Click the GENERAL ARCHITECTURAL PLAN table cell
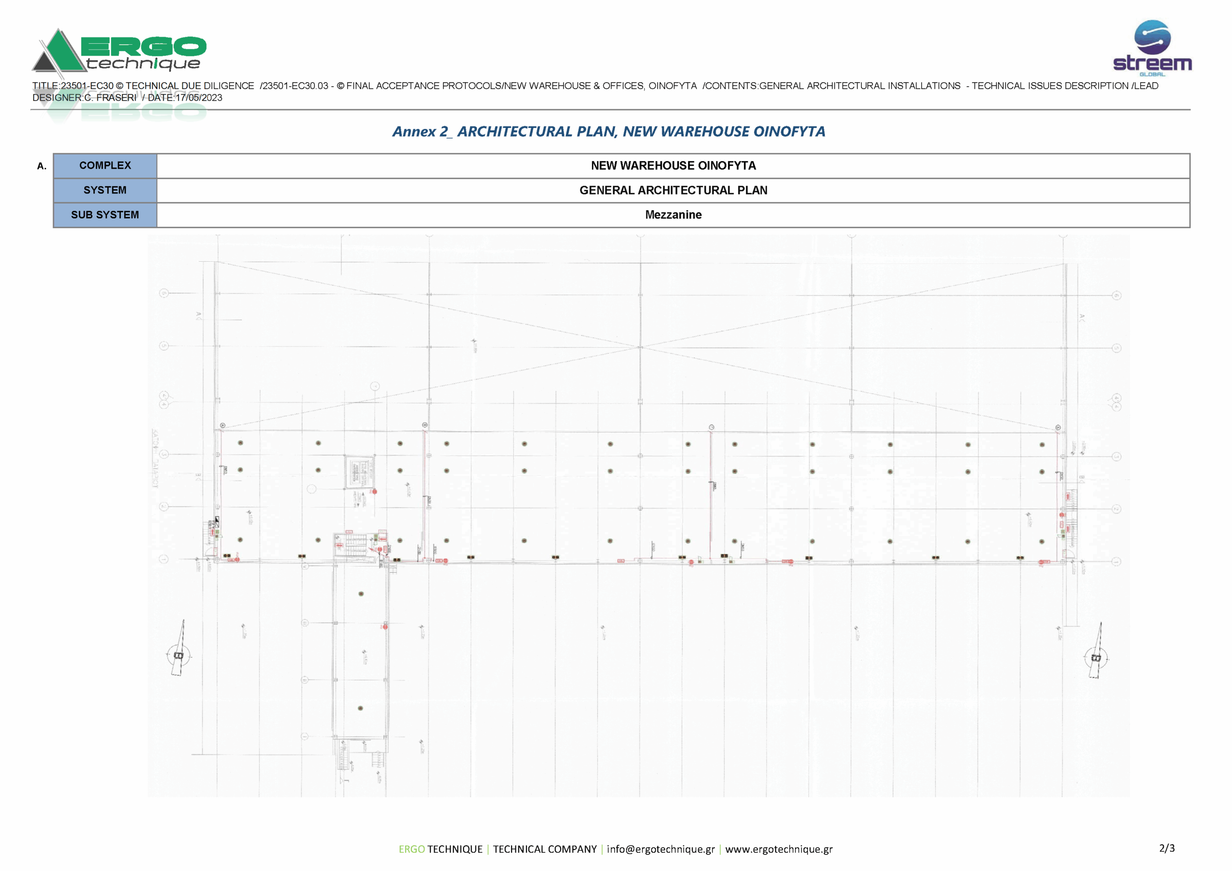1232x871 pixels. 673,190
